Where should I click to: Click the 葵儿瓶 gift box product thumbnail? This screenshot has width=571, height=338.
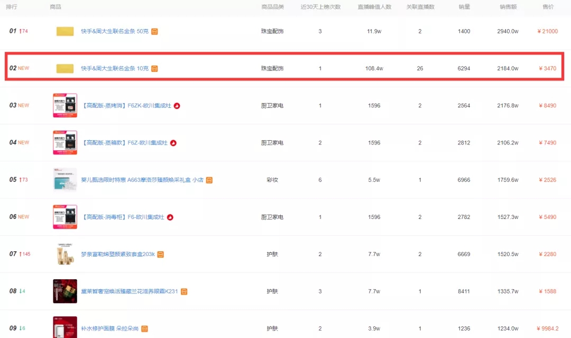65,180
